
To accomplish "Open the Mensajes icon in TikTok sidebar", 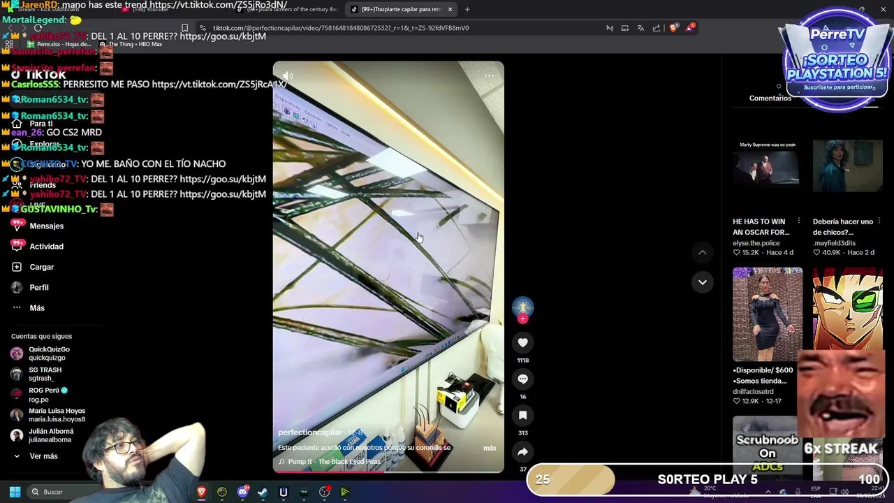I will coord(17,226).
